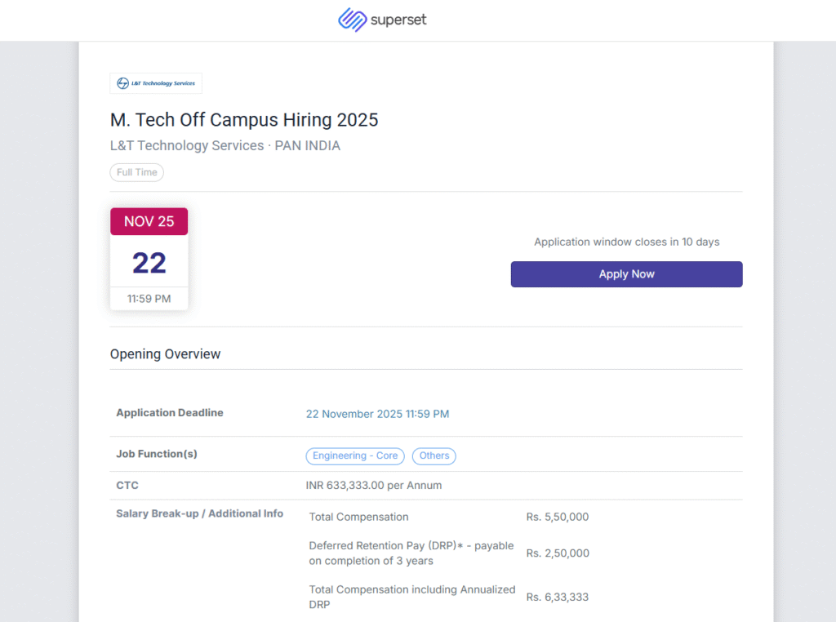The image size is (836, 622).
Task: Click the Salary Break-up / Additional Info label
Action: click(199, 513)
